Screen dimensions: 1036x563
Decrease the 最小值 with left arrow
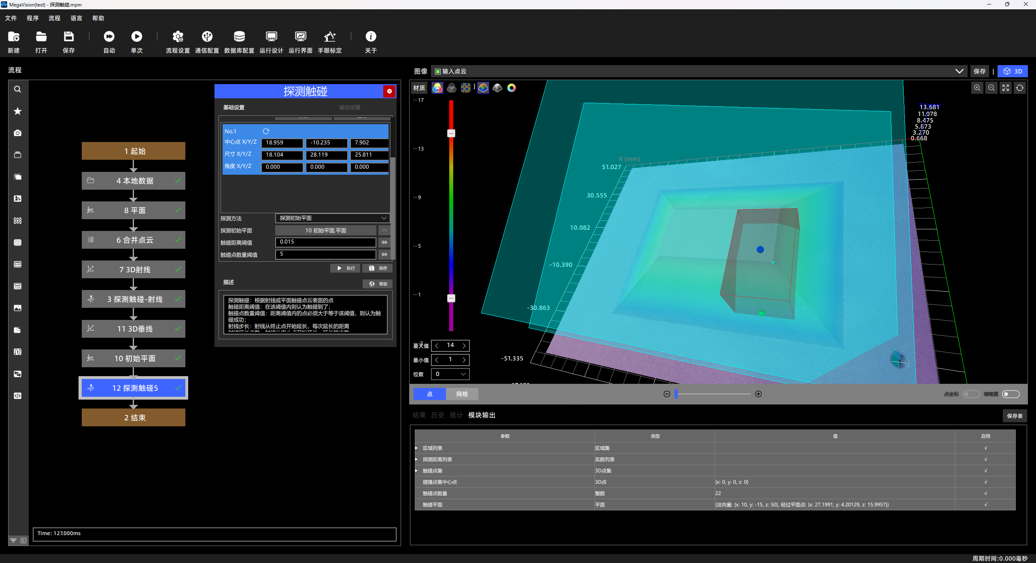437,360
